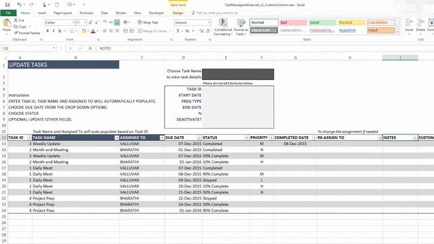The width and height of the screenshot is (434, 244).
Task: Click Decrease Indent icon
Action: 125,30
